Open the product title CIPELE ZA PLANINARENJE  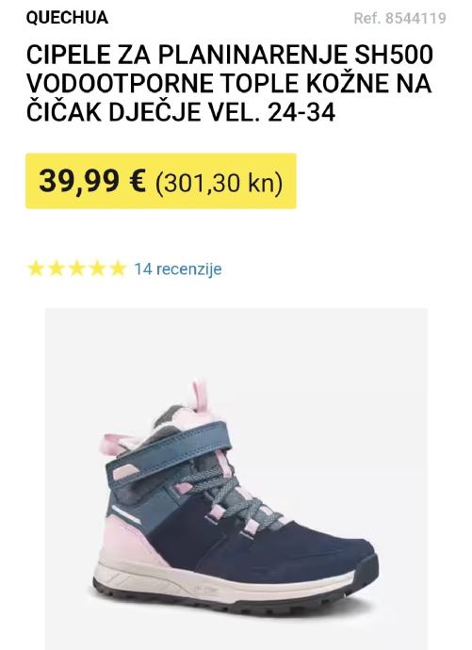[187, 55]
